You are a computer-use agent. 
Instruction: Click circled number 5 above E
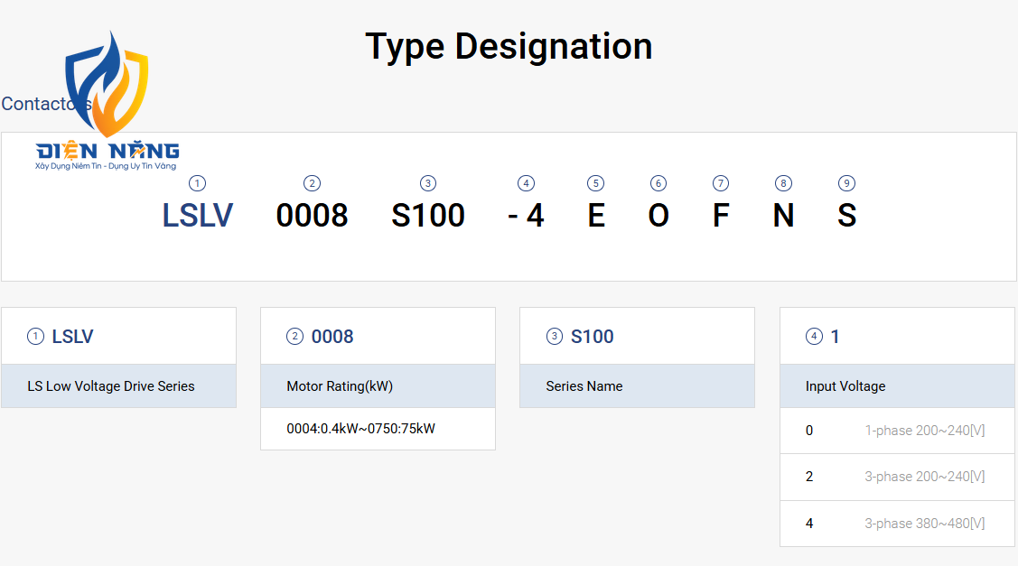click(x=595, y=183)
